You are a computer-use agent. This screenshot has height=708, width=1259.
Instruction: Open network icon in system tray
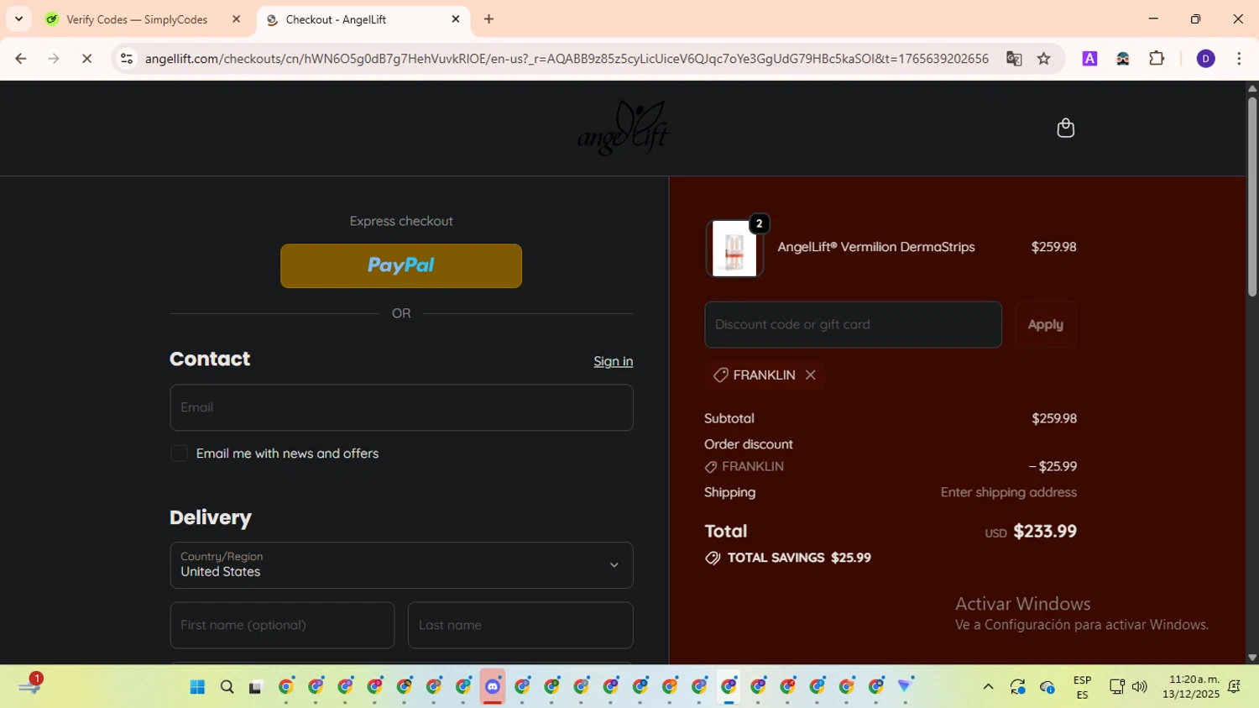pos(1116,687)
